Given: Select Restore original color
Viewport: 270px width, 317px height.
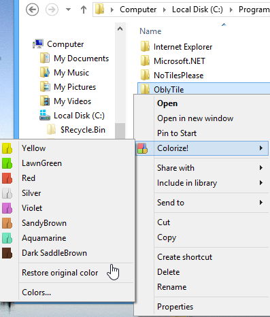Looking at the screenshot, I should [x=60, y=273].
